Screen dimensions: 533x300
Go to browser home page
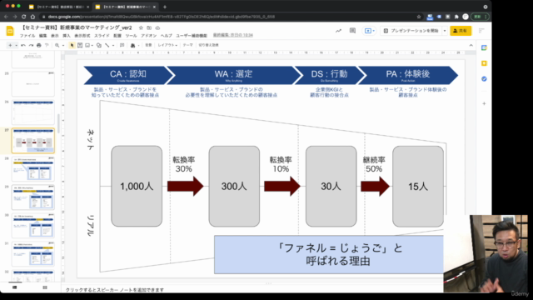(32, 17)
